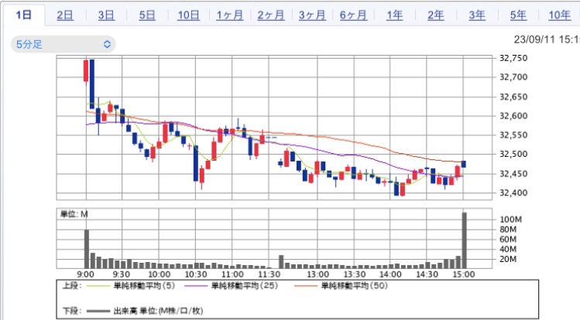Open the 2年 chart range

(x=435, y=15)
